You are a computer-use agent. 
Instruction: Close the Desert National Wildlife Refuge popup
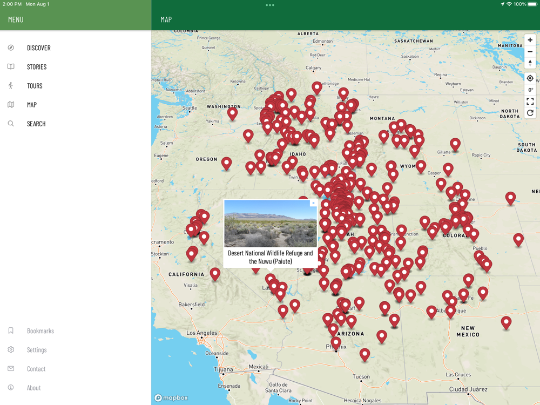click(x=313, y=203)
